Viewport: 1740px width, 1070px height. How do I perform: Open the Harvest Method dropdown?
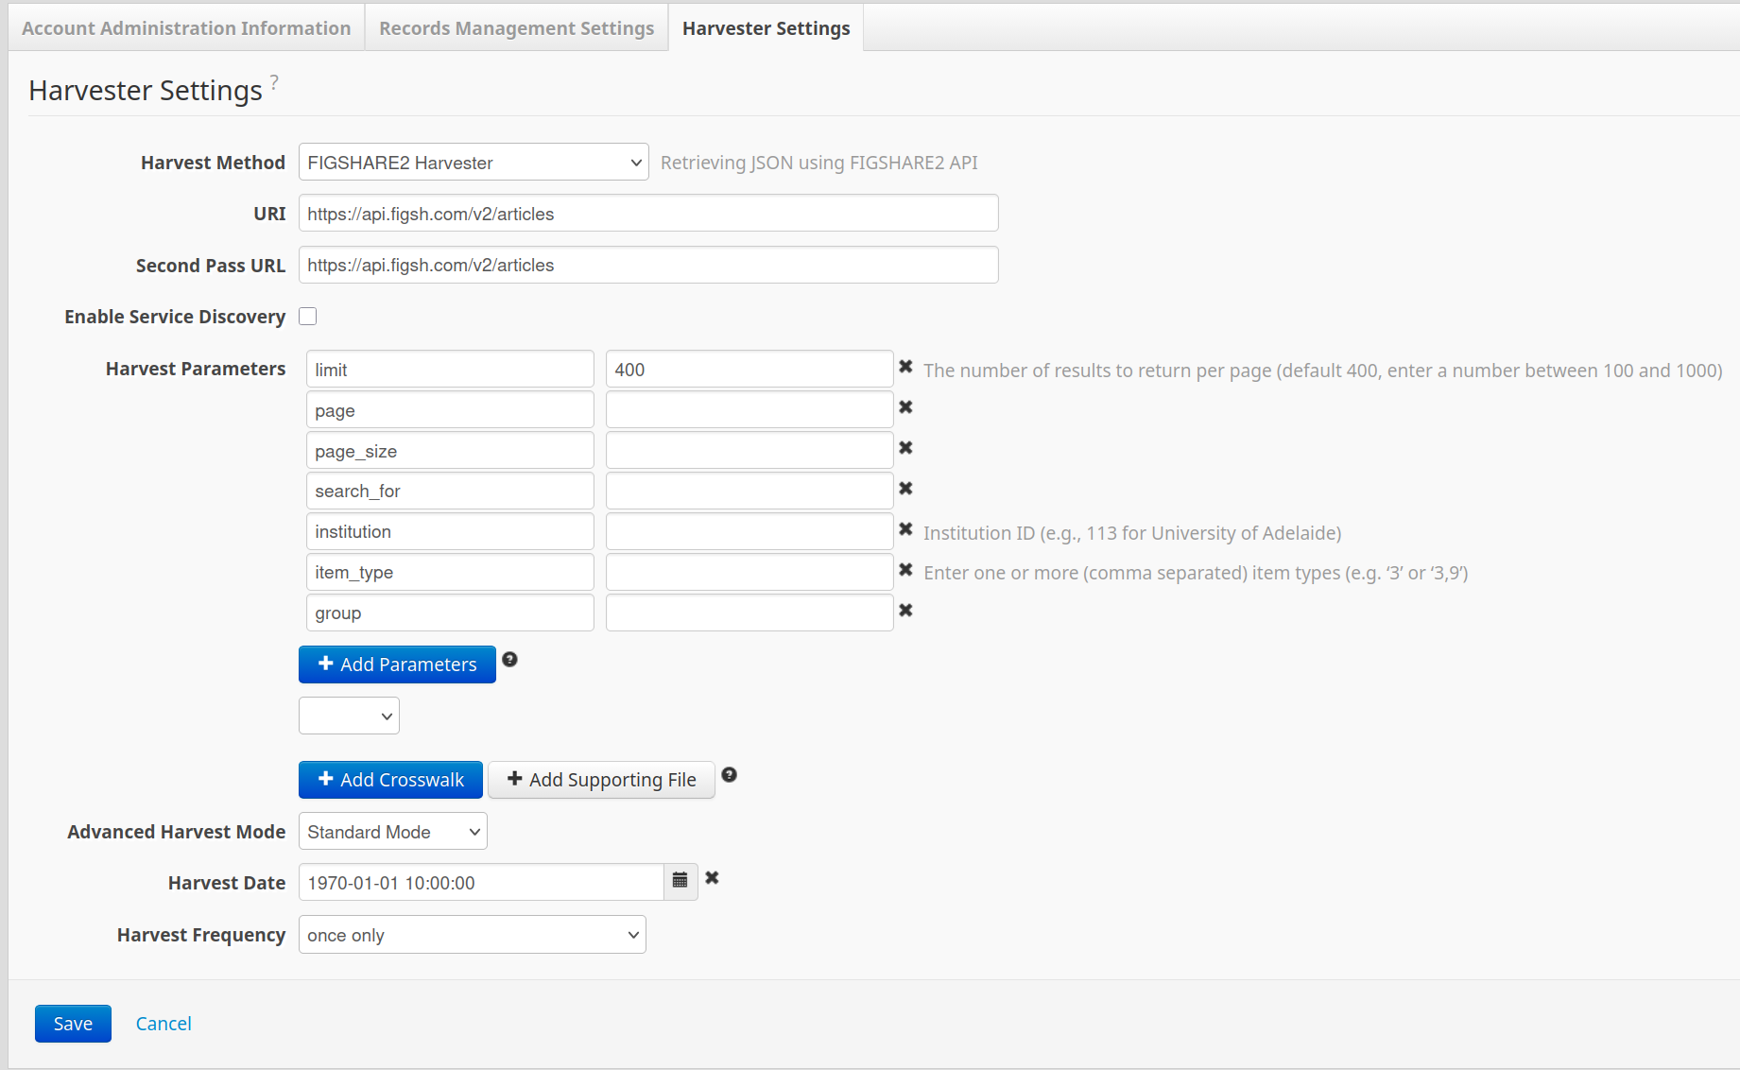point(474,163)
